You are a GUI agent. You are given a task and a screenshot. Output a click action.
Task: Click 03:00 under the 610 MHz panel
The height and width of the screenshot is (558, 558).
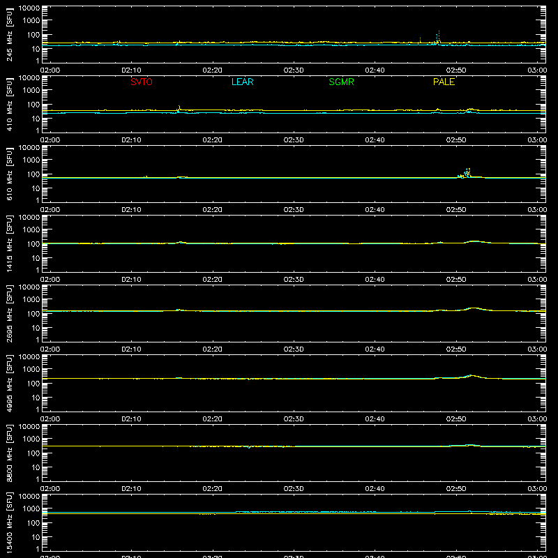[x=537, y=210]
